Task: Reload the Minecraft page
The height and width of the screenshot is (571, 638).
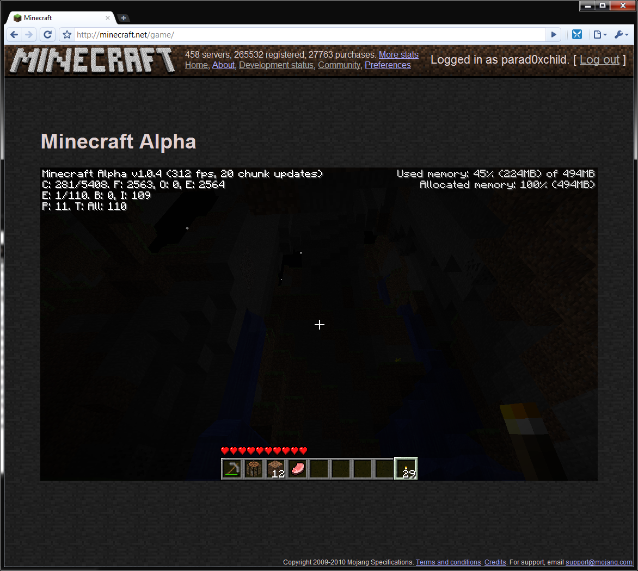Action: tap(47, 35)
